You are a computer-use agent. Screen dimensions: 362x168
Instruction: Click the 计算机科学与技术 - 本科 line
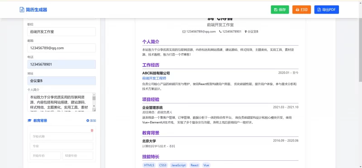[159, 146]
